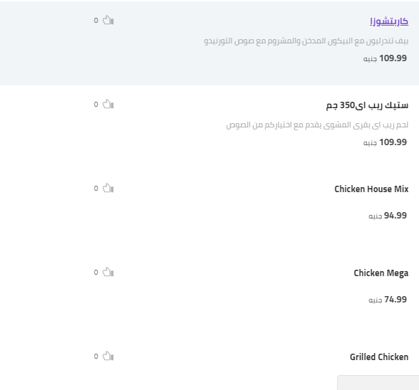Open the Chicken House Mix item
Screen dimensions: 419x390
(x=371, y=189)
